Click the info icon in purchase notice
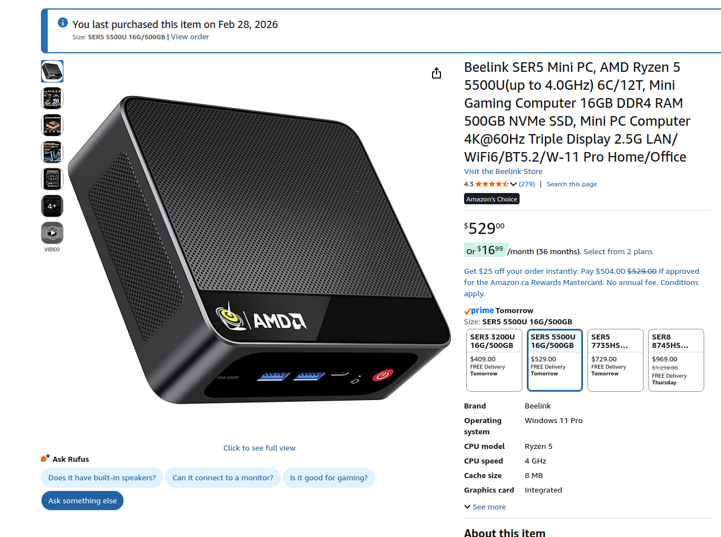This screenshot has width=721, height=537. [63, 22]
